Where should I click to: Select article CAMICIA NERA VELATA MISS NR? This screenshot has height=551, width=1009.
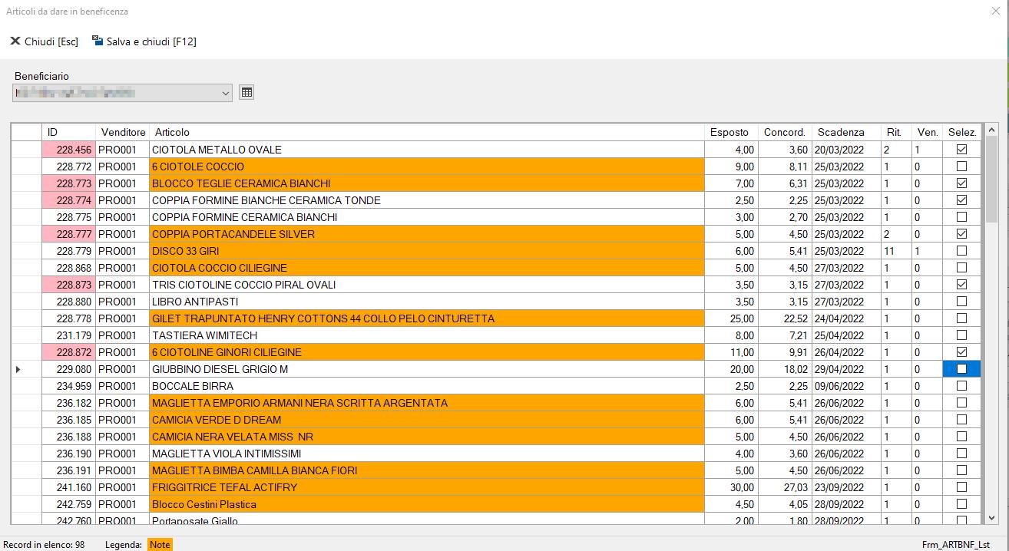[x=427, y=437]
